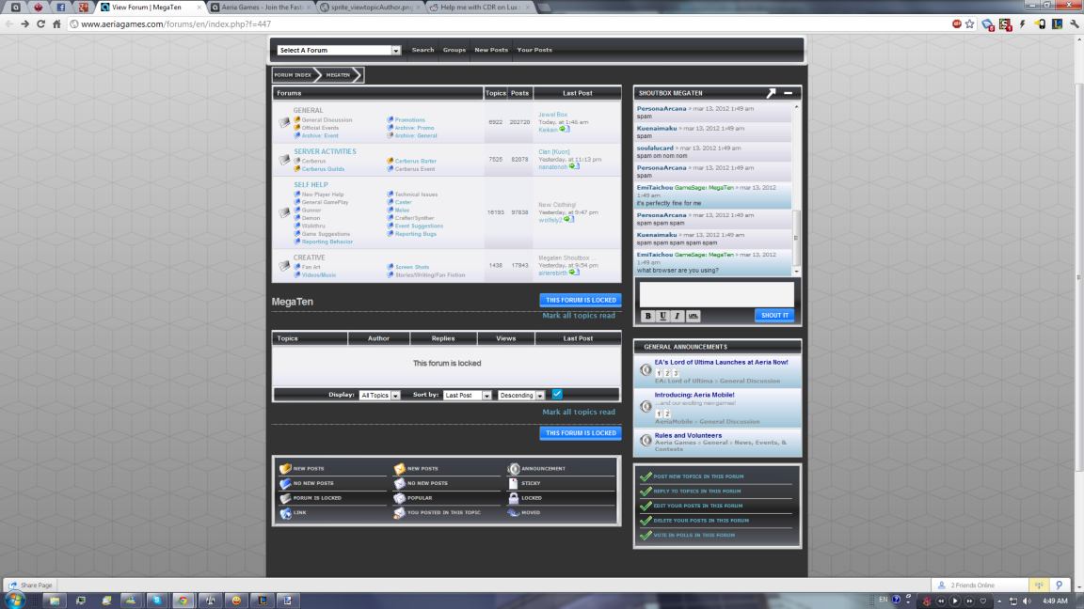
Task: Click the shoutbox scrollbar down arrow
Action: [x=796, y=272]
